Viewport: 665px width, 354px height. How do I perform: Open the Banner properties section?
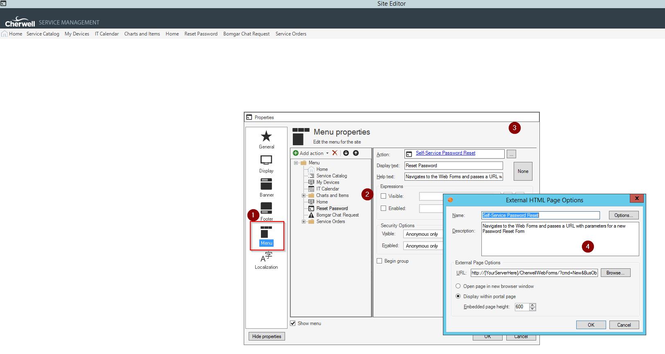pos(266,188)
